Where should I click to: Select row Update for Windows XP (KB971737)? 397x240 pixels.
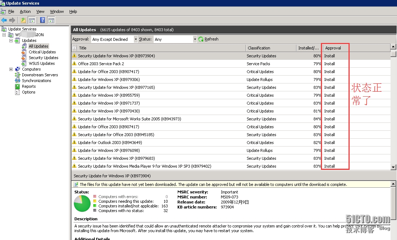(231, 103)
